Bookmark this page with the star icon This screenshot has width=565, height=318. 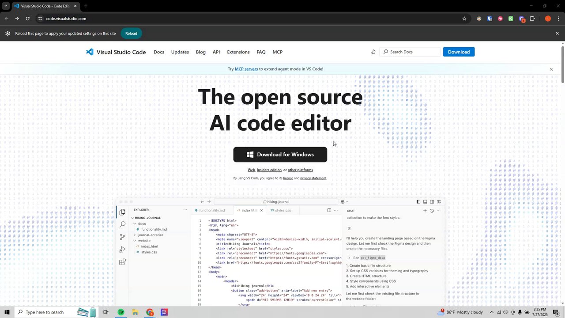(464, 19)
